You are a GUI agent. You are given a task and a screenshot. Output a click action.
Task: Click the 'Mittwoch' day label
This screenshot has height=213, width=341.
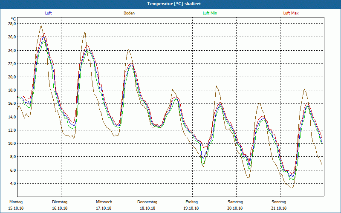coord(104,202)
